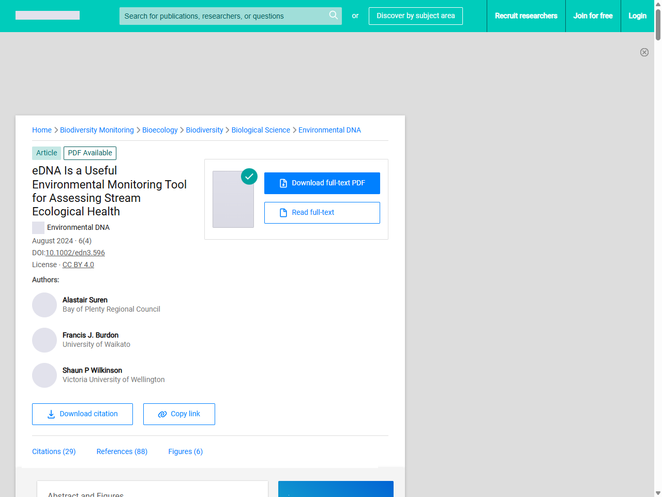Viewport: 662px width, 497px height.
Task: Open Francis J. Burdon's avatar
Action: click(x=44, y=340)
